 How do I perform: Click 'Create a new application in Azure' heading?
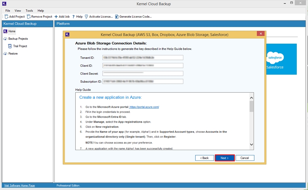pyautogui.click(x=111, y=97)
